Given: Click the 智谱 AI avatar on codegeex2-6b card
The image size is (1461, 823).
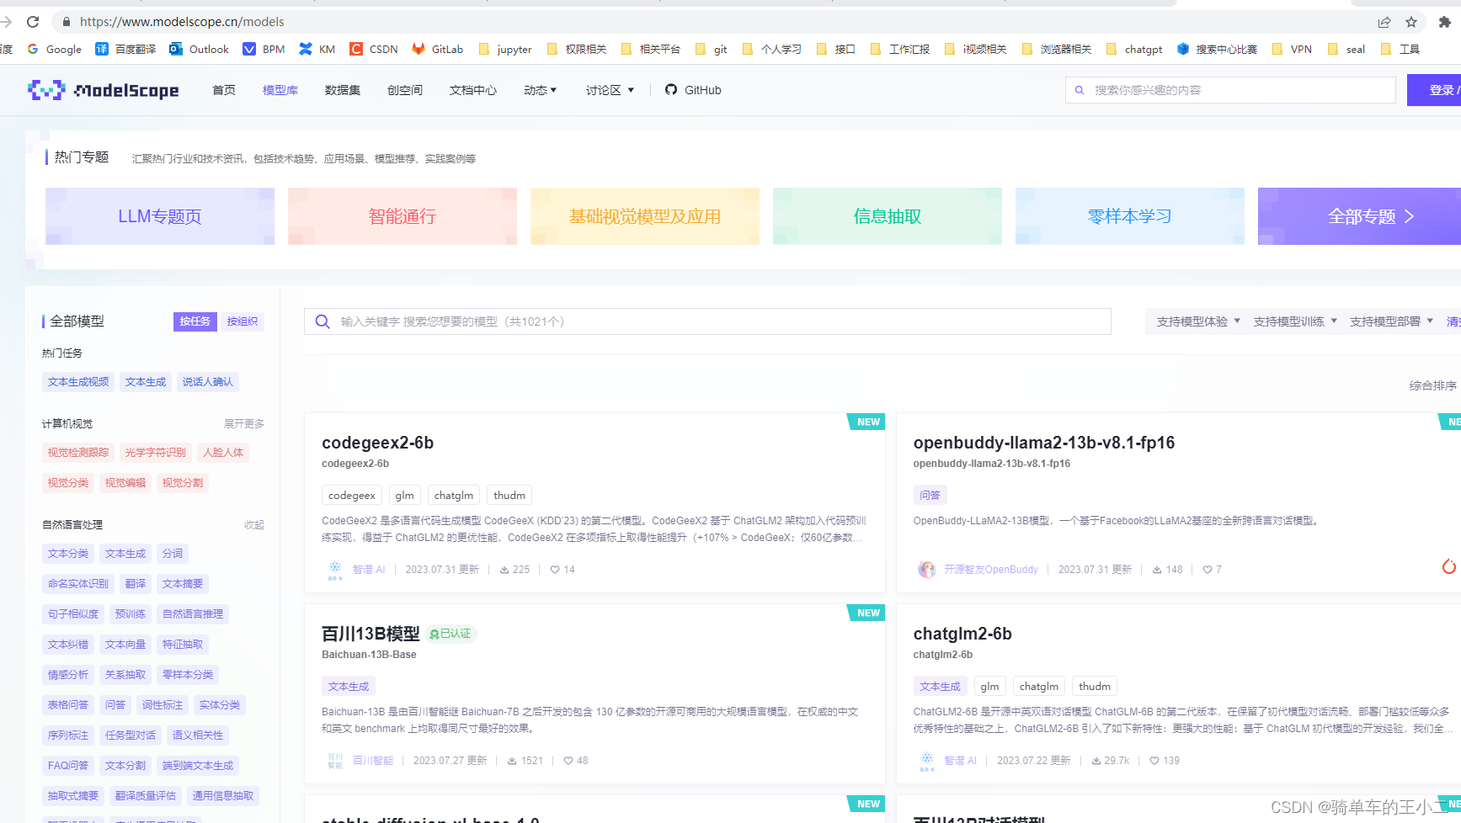Looking at the screenshot, I should tap(335, 570).
